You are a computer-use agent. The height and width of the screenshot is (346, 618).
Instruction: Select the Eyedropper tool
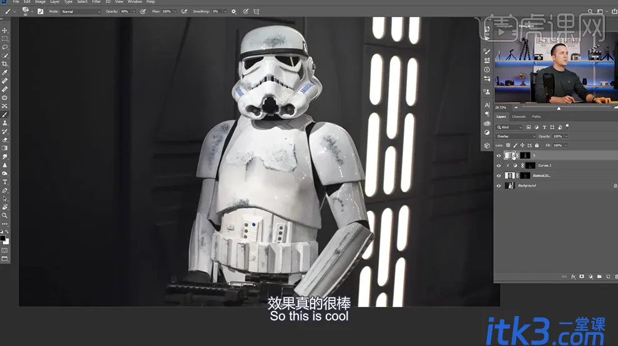pyautogui.click(x=5, y=72)
